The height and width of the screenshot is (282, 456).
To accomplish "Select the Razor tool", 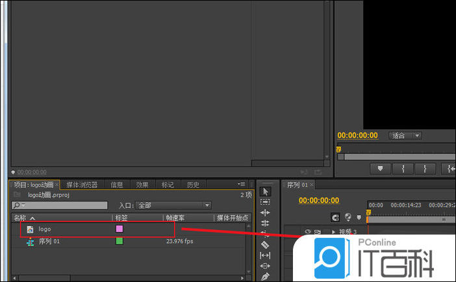I will point(265,244).
